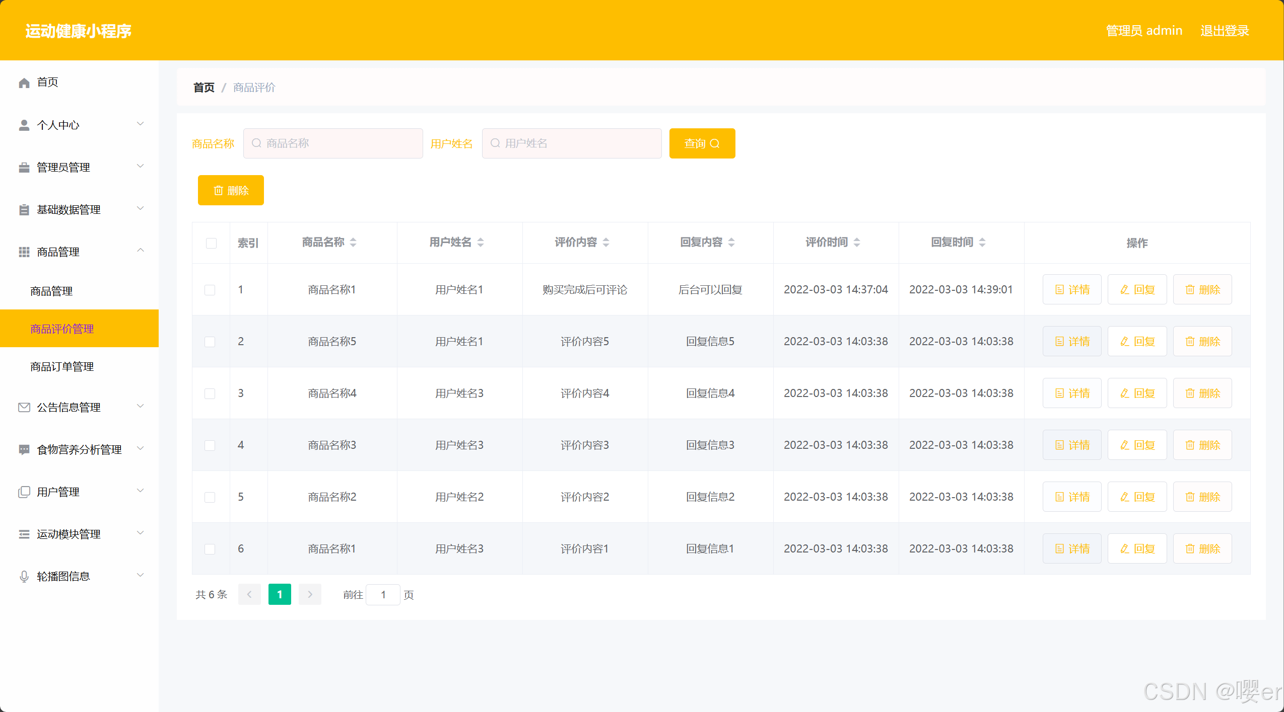This screenshot has width=1284, height=712.
Task: Click 退出登录 link in header
Action: (x=1225, y=31)
